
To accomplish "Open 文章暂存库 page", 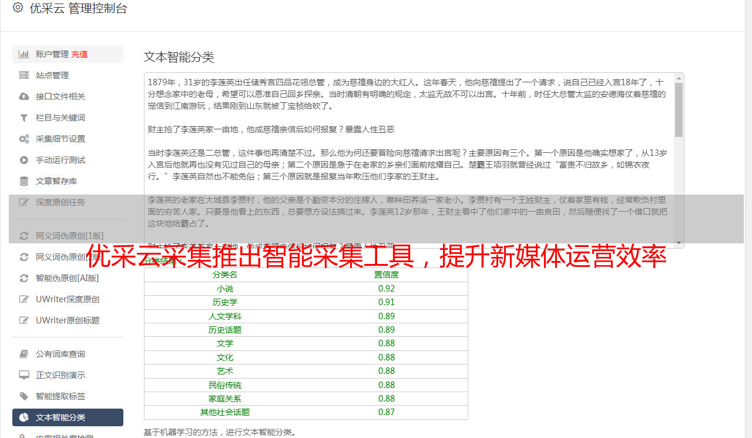I will coord(68,181).
